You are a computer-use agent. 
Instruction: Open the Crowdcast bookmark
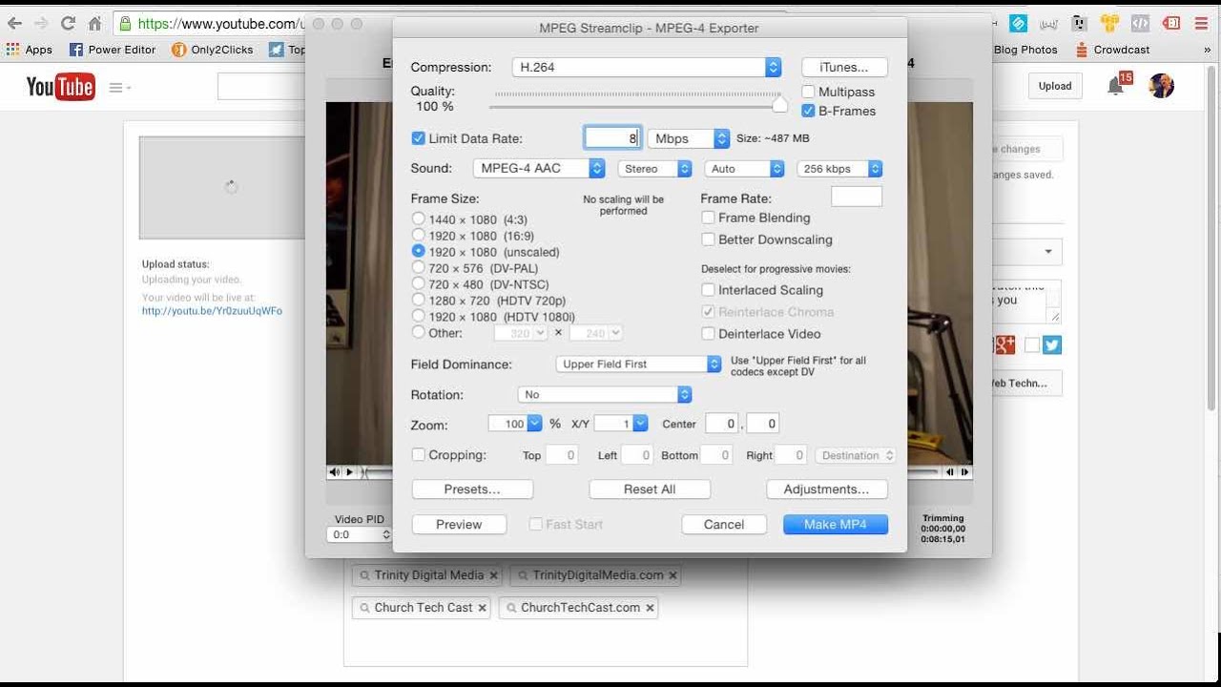[x=1112, y=50]
